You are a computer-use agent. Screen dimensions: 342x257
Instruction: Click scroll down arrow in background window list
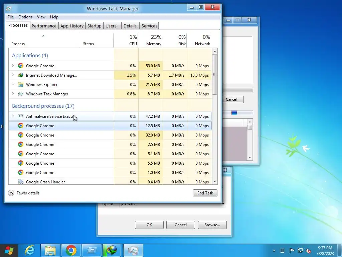250,158
